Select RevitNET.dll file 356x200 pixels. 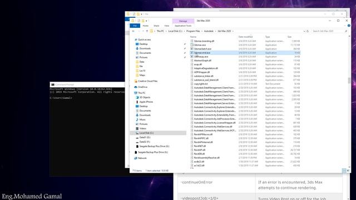[200, 146]
